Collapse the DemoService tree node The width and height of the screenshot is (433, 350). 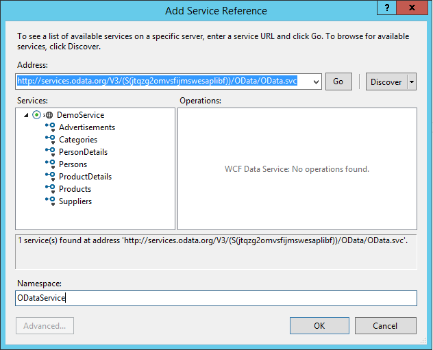[26, 115]
